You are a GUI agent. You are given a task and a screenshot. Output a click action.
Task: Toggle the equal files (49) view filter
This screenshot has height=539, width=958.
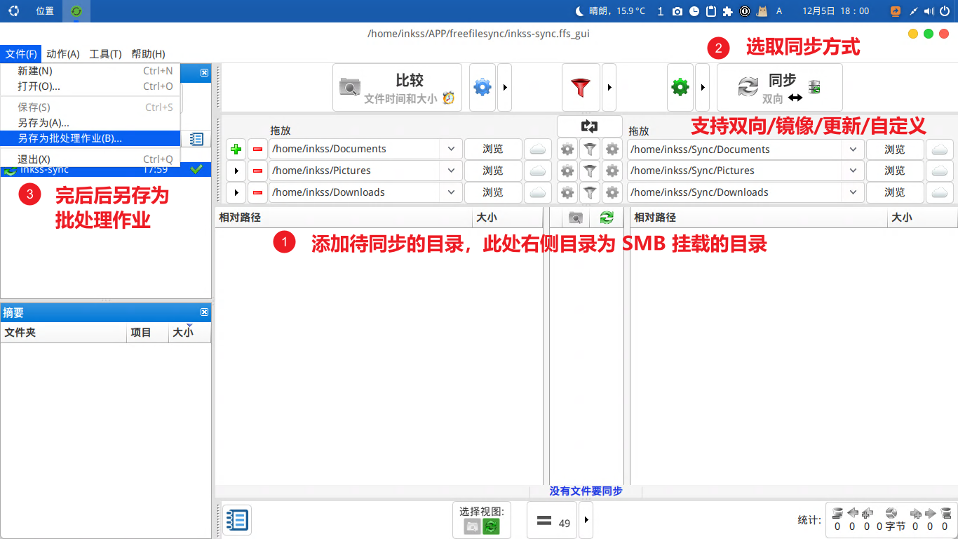coord(552,521)
